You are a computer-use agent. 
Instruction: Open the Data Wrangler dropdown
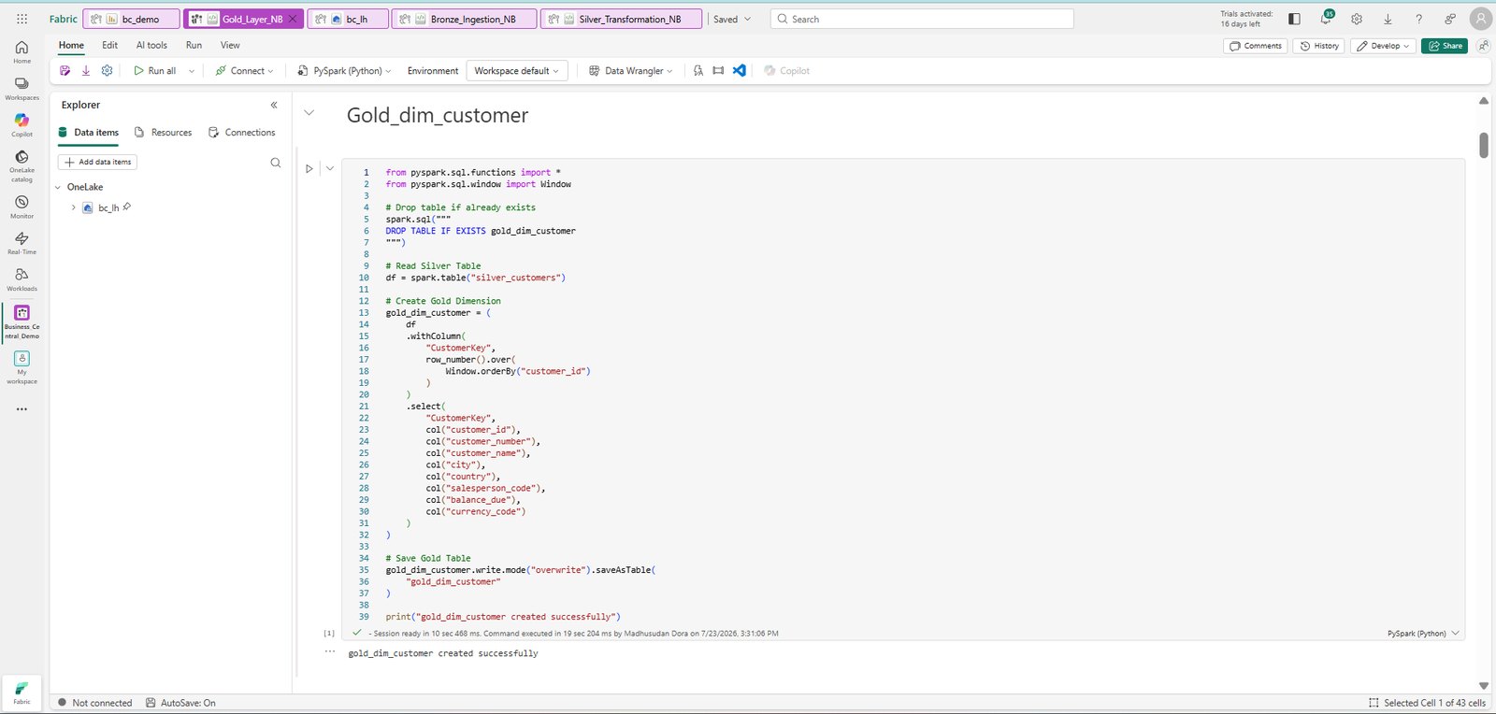point(631,71)
